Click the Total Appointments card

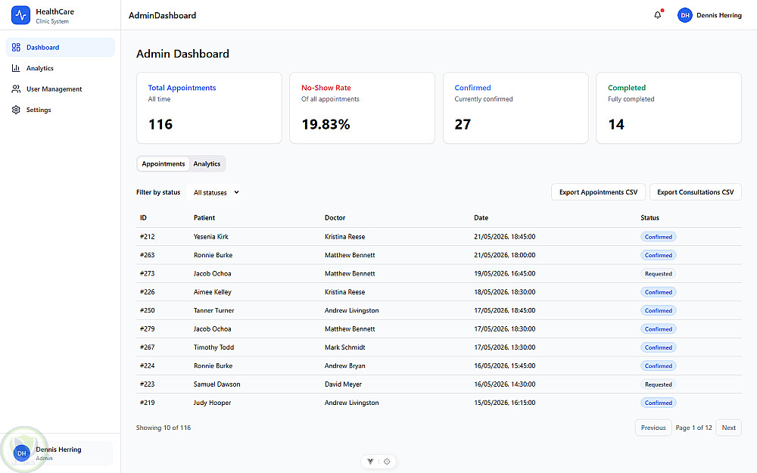(209, 107)
